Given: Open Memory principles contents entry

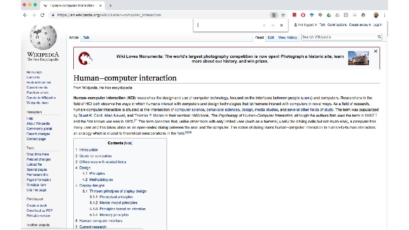Looking at the screenshot, I should pos(114,215).
